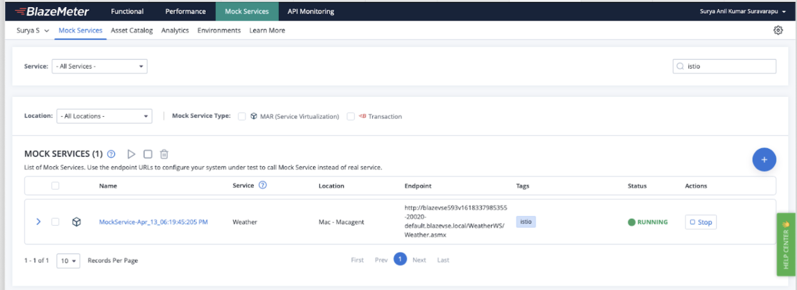Click the cube icon in MockService row
Screen dimensions: 797x290
point(76,222)
